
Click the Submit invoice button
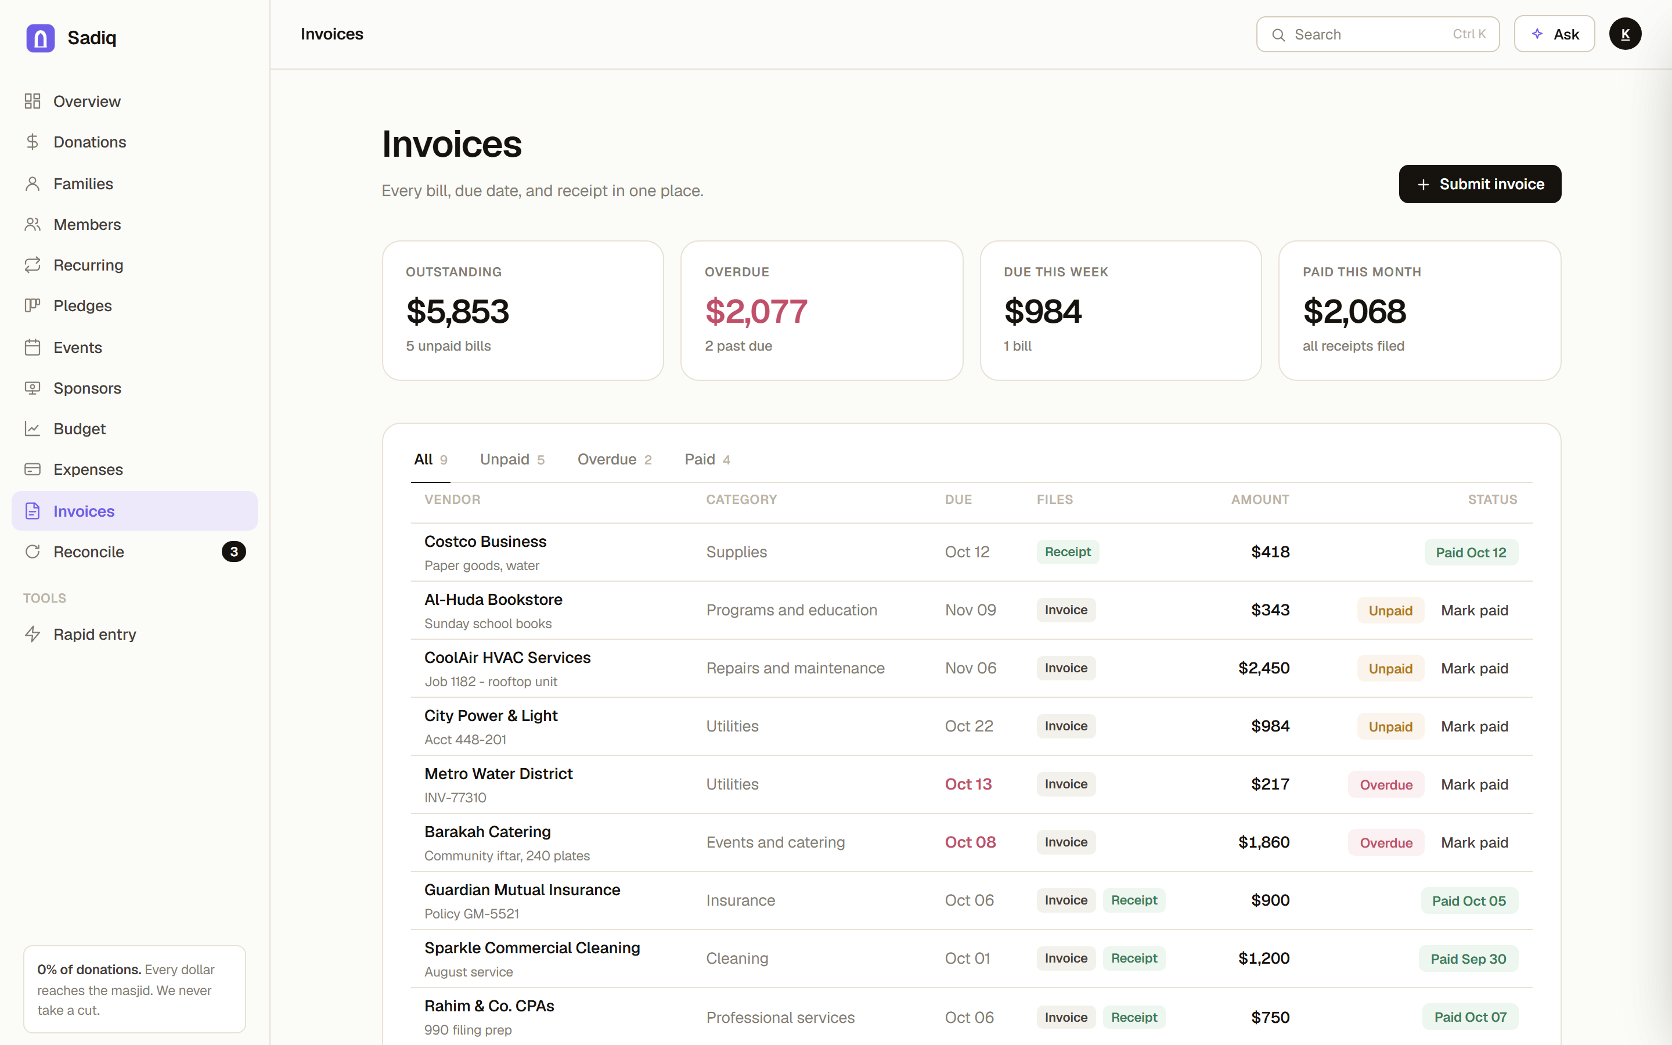(1480, 185)
